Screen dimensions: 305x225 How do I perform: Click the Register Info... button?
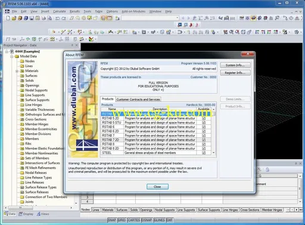pyautogui.click(x=235, y=73)
